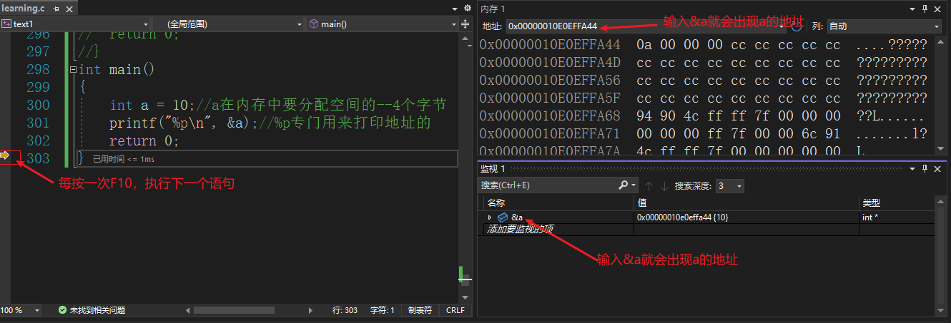Click the 未找到相关问题 status text

(x=97, y=310)
